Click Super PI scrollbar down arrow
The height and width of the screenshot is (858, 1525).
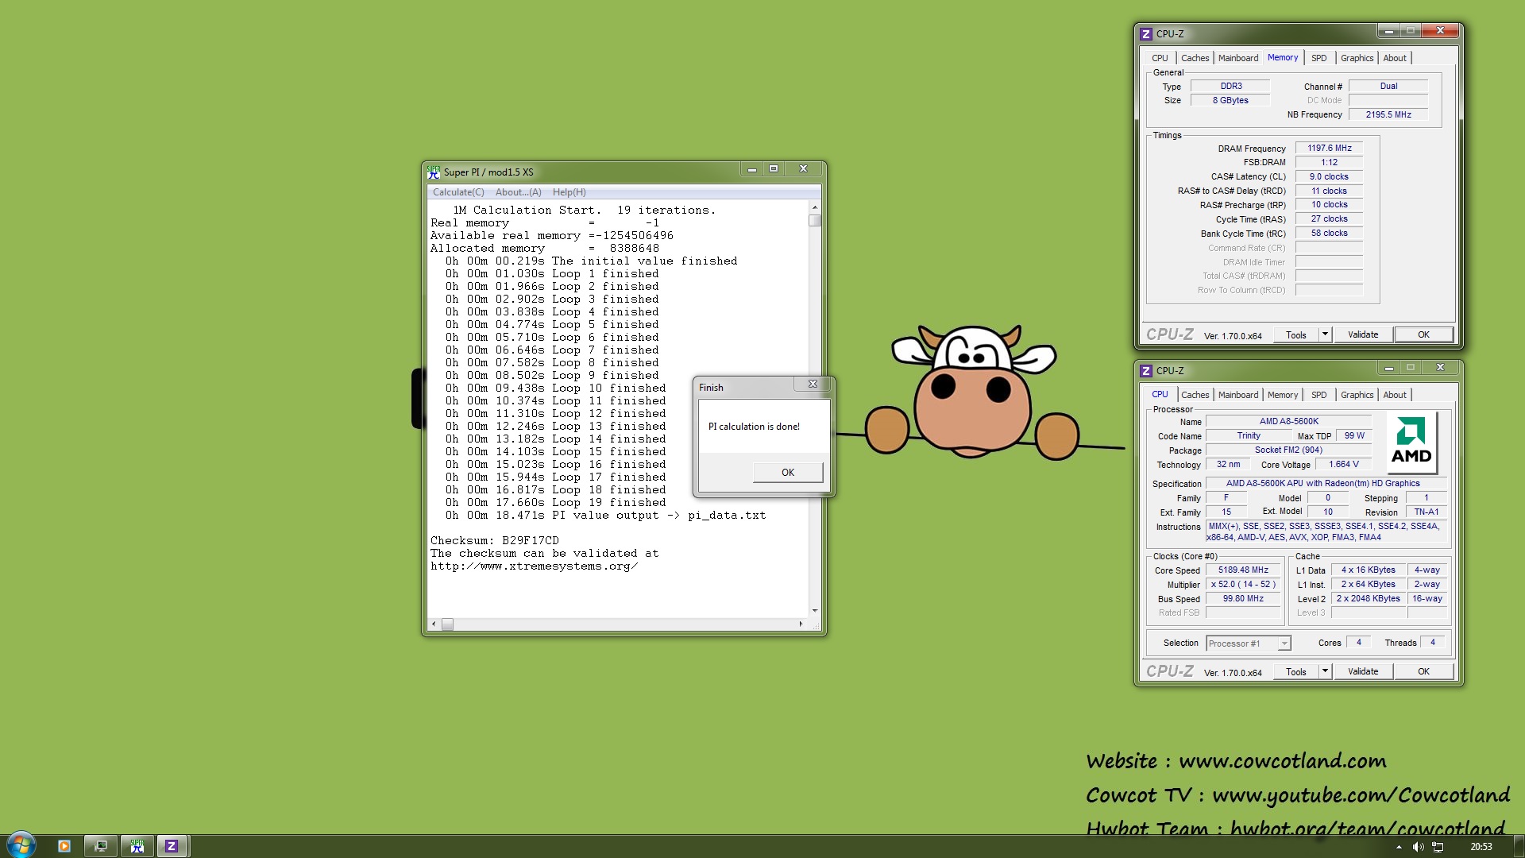pos(814,610)
